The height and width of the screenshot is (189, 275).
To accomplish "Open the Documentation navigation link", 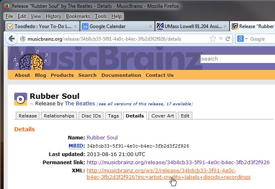I will click(x=121, y=75).
